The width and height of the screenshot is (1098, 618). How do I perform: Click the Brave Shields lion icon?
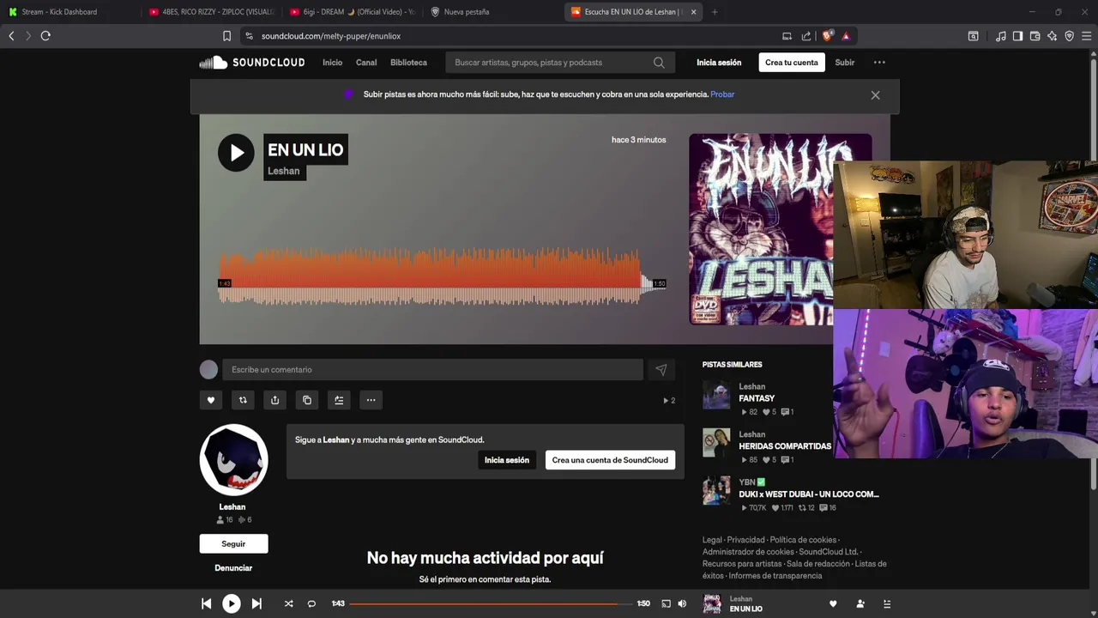coord(827,36)
